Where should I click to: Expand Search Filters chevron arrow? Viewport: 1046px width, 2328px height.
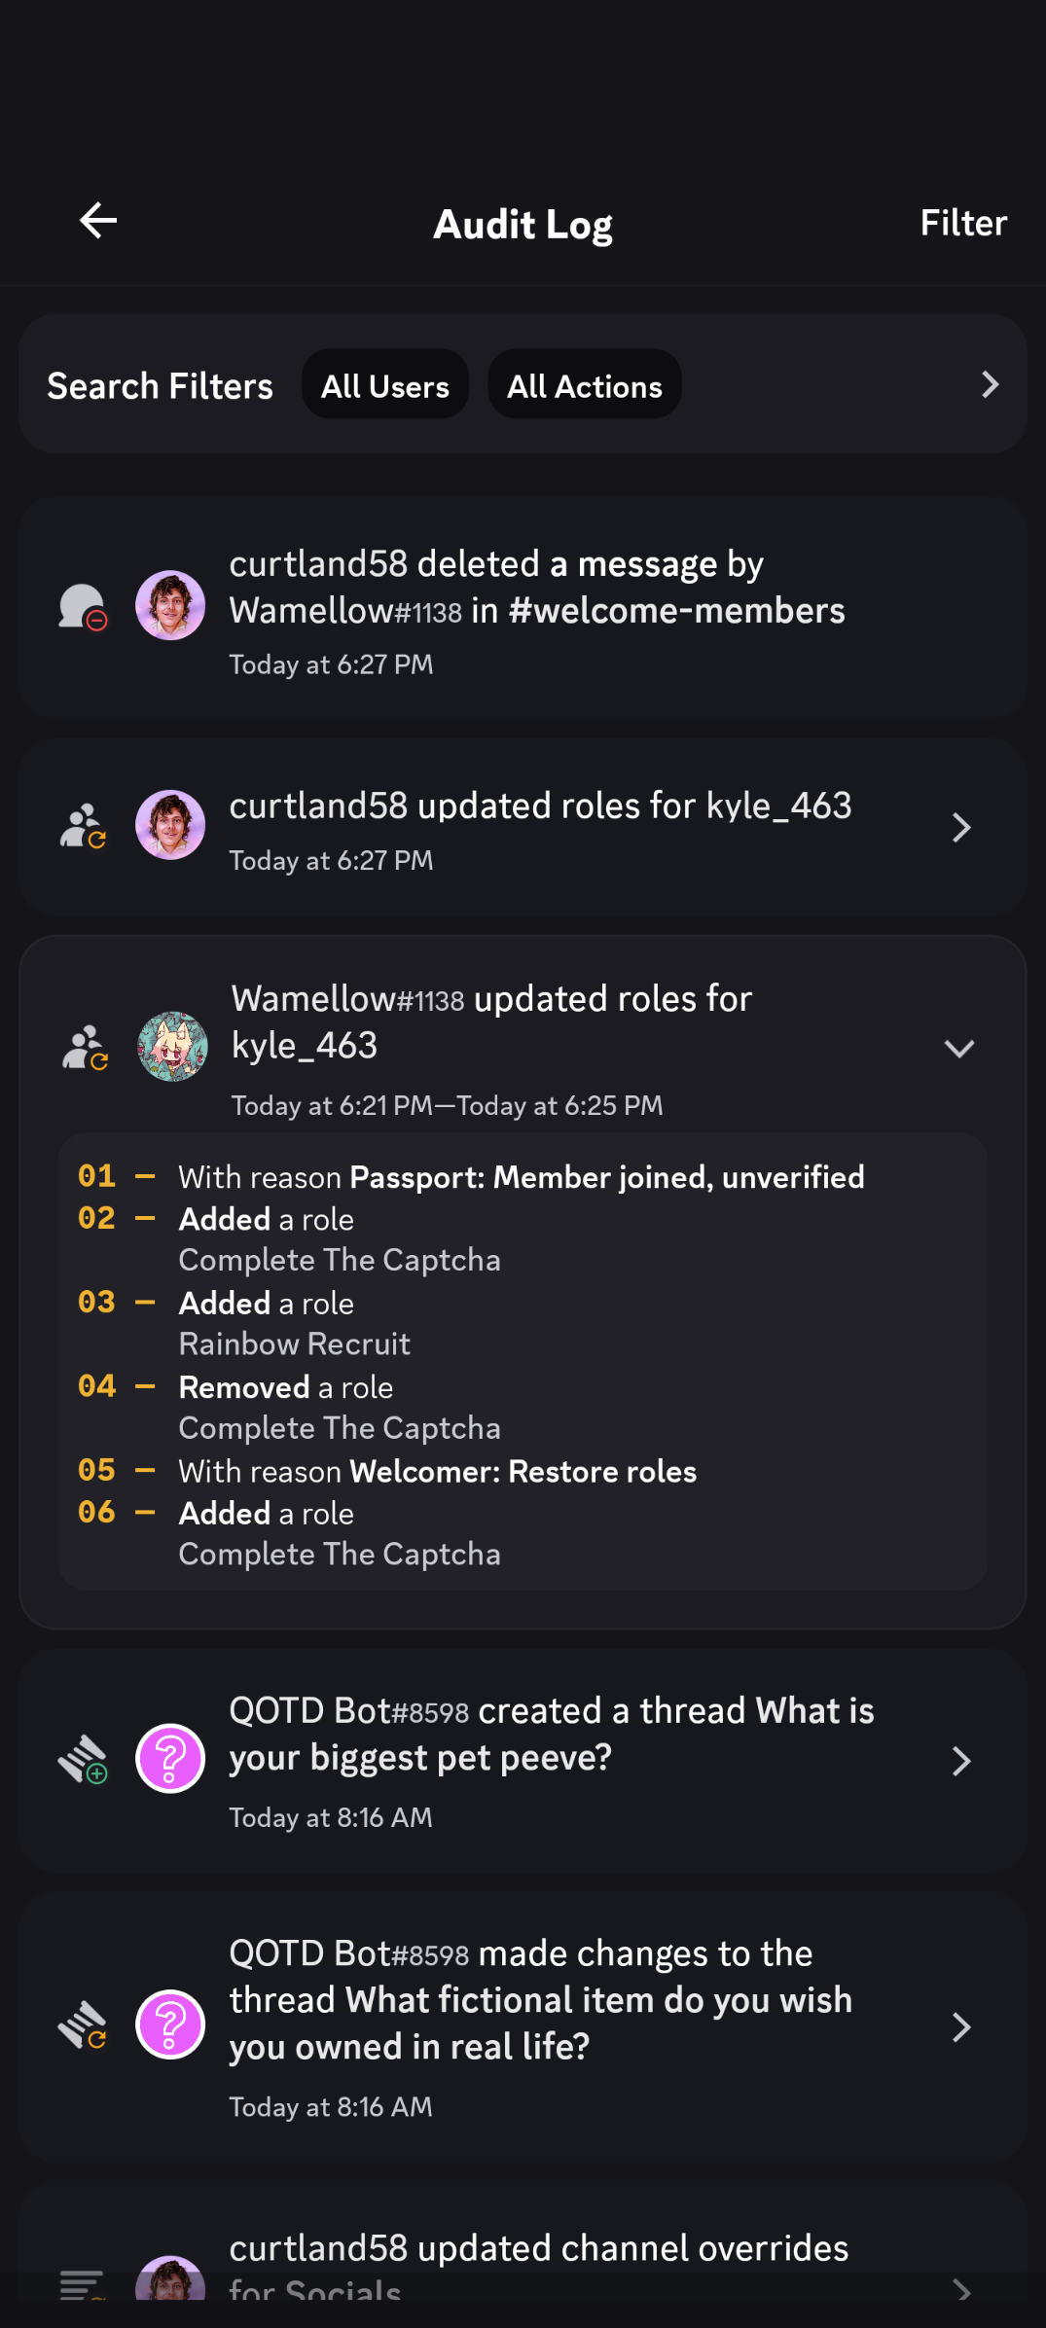(990, 385)
